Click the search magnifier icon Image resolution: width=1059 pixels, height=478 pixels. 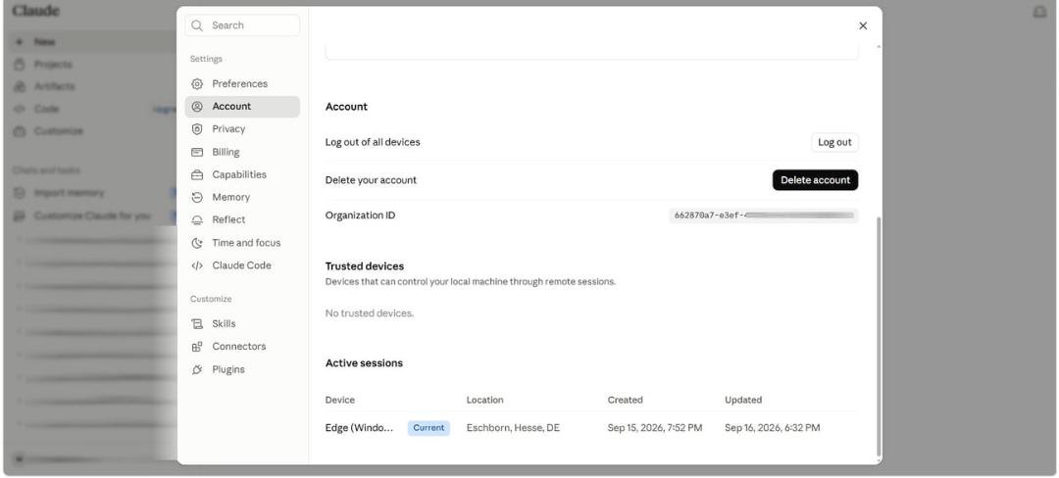(197, 25)
